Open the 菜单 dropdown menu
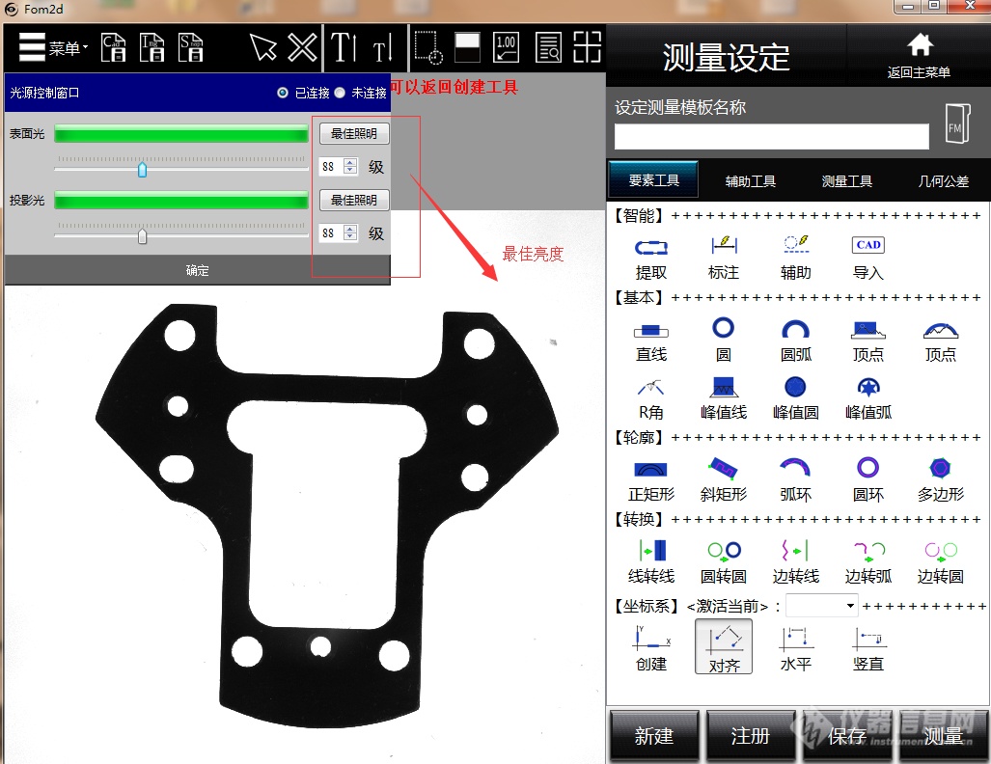This screenshot has height=764, width=991. pyautogui.click(x=53, y=47)
